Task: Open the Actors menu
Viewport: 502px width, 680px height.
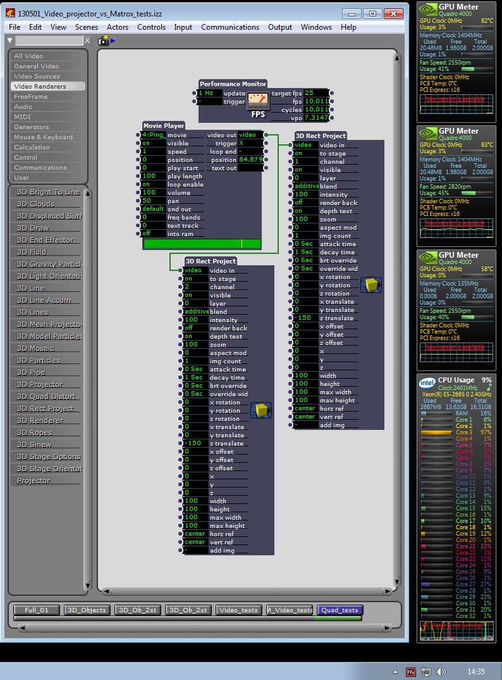Action: coord(118,27)
